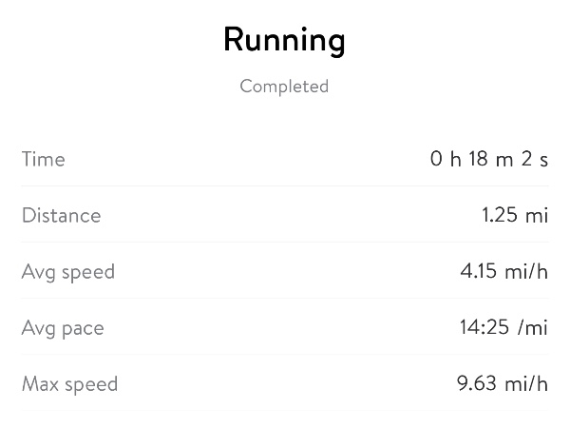This screenshot has height=428, width=570.
Task: Select the Avg pace label
Action: [63, 328]
